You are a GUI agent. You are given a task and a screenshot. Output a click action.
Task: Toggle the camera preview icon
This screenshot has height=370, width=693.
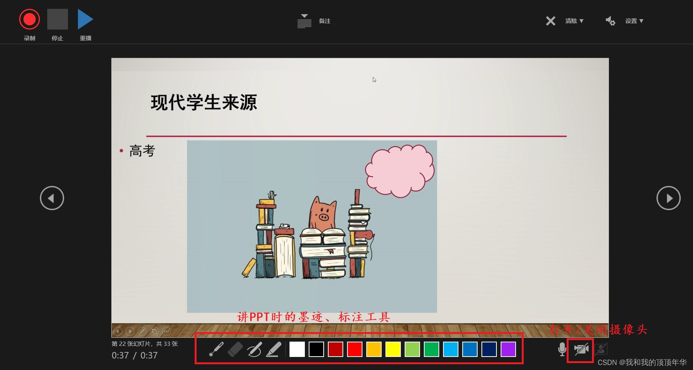pos(601,349)
